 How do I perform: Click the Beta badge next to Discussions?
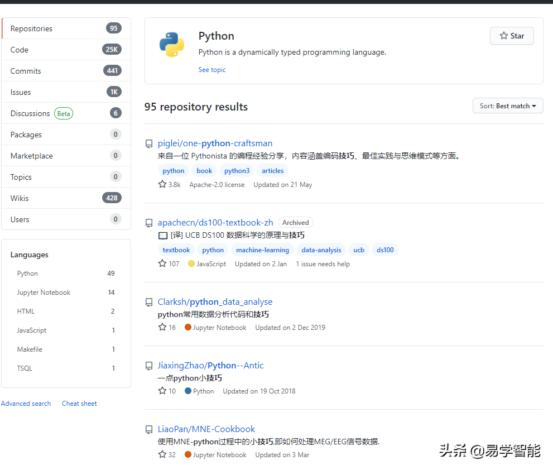click(64, 114)
